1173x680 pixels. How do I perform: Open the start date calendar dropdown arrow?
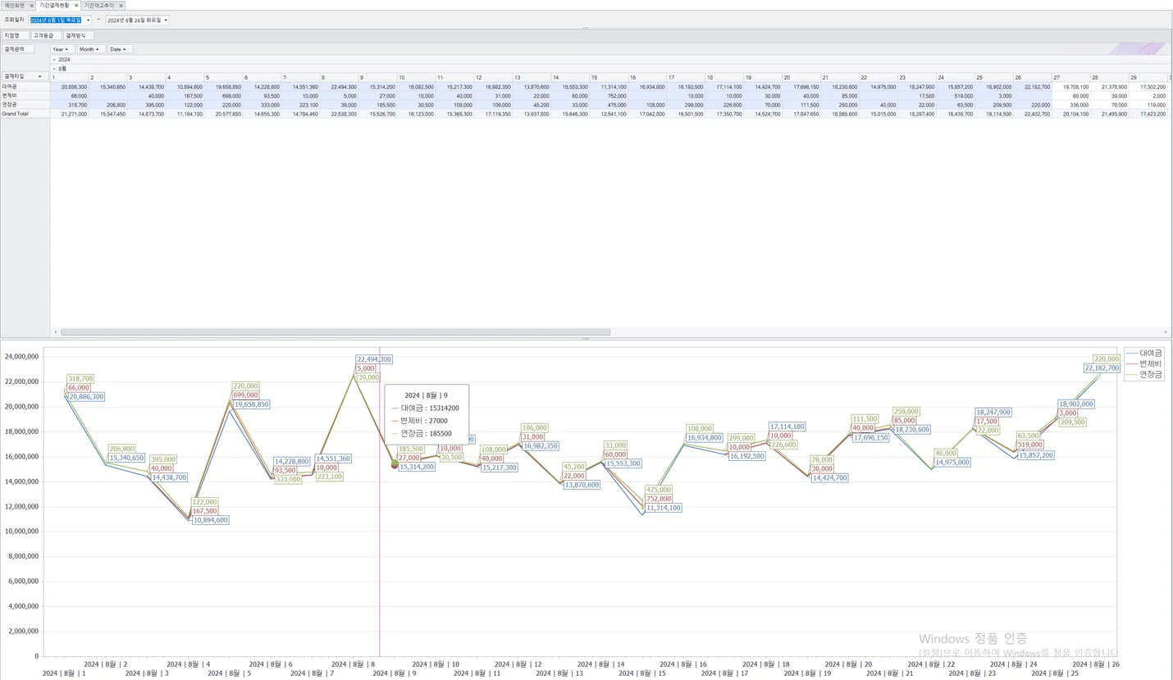[x=89, y=21]
